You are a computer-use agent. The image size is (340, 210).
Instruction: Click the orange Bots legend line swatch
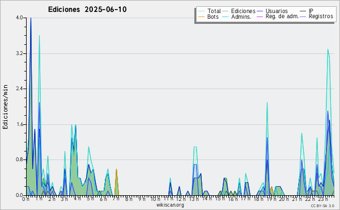point(201,16)
